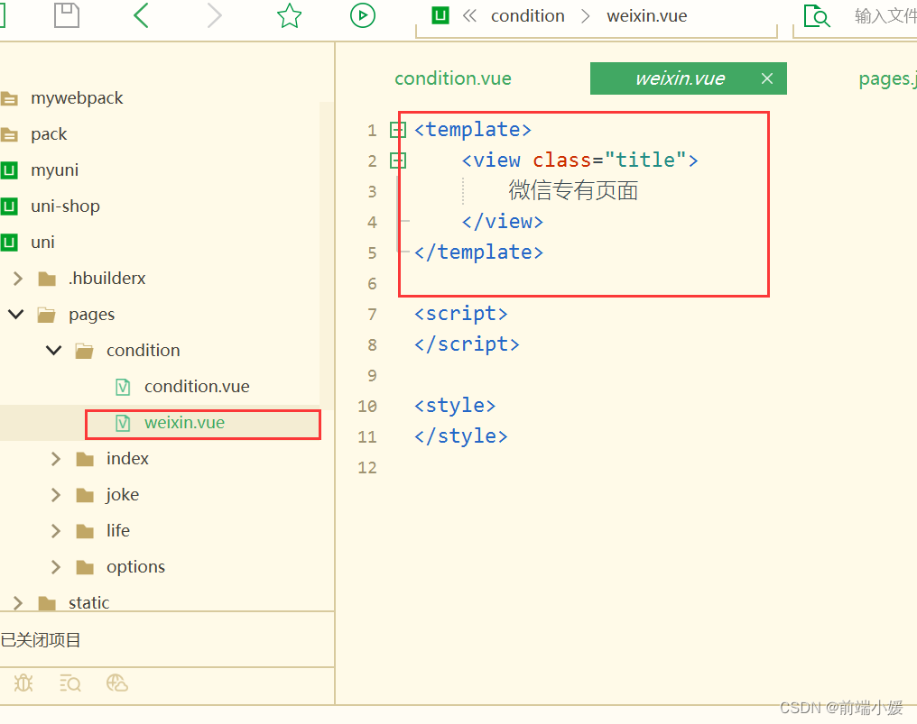
Task: Click the closing </template> tag
Action: [478, 252]
